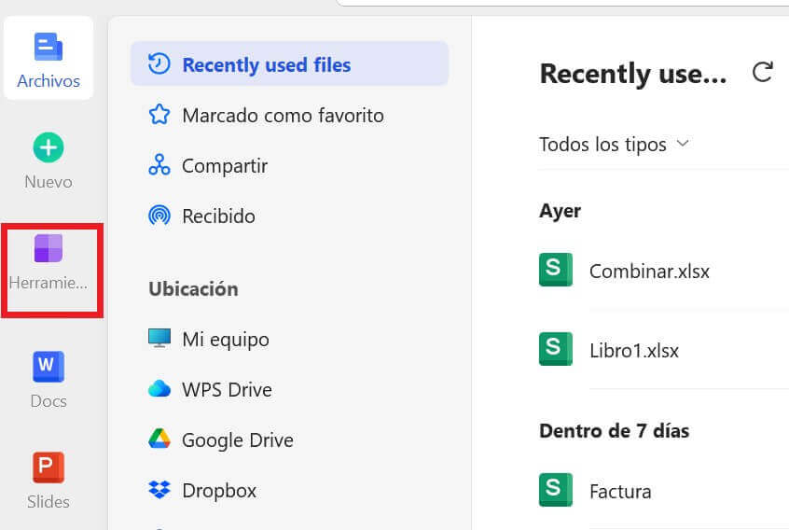Click the Google Drive triangle logo
The image size is (789, 530).
pyautogui.click(x=159, y=439)
